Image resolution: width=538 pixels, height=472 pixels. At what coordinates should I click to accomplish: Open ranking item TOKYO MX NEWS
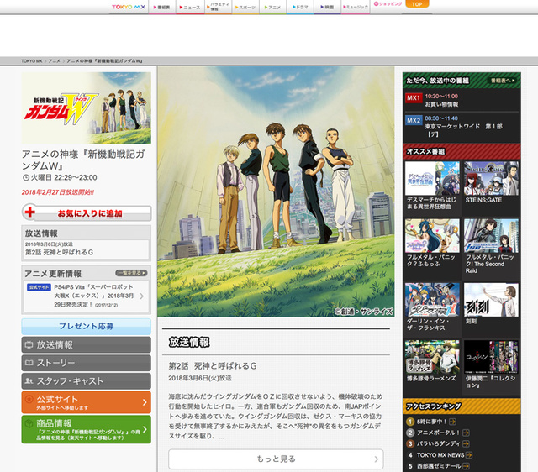coord(440,455)
